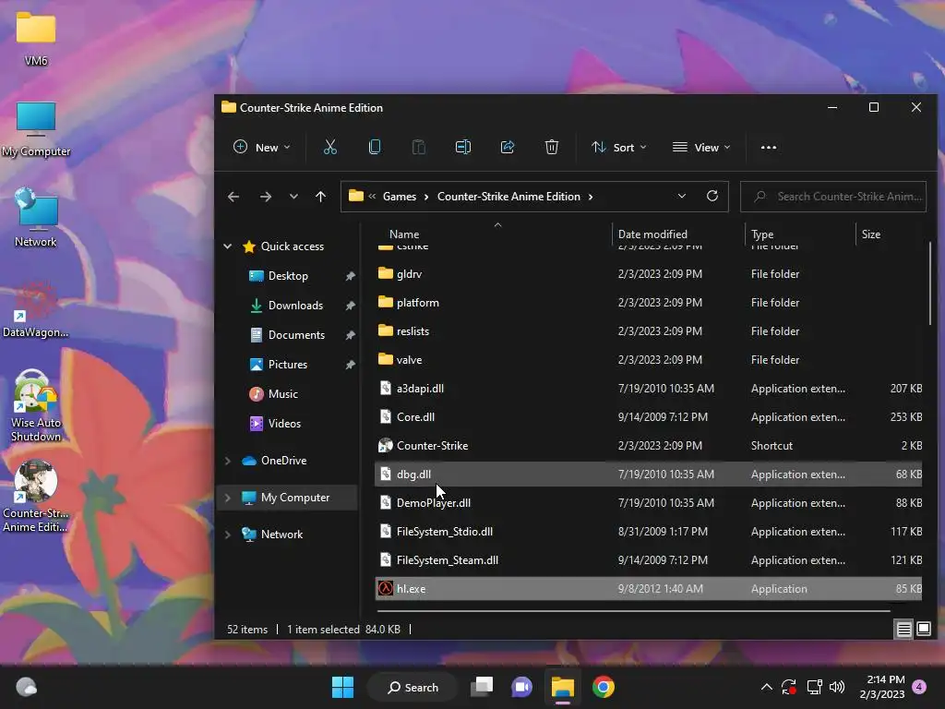Open Desktop in Quick access
This screenshot has width=945, height=709.
click(x=288, y=275)
